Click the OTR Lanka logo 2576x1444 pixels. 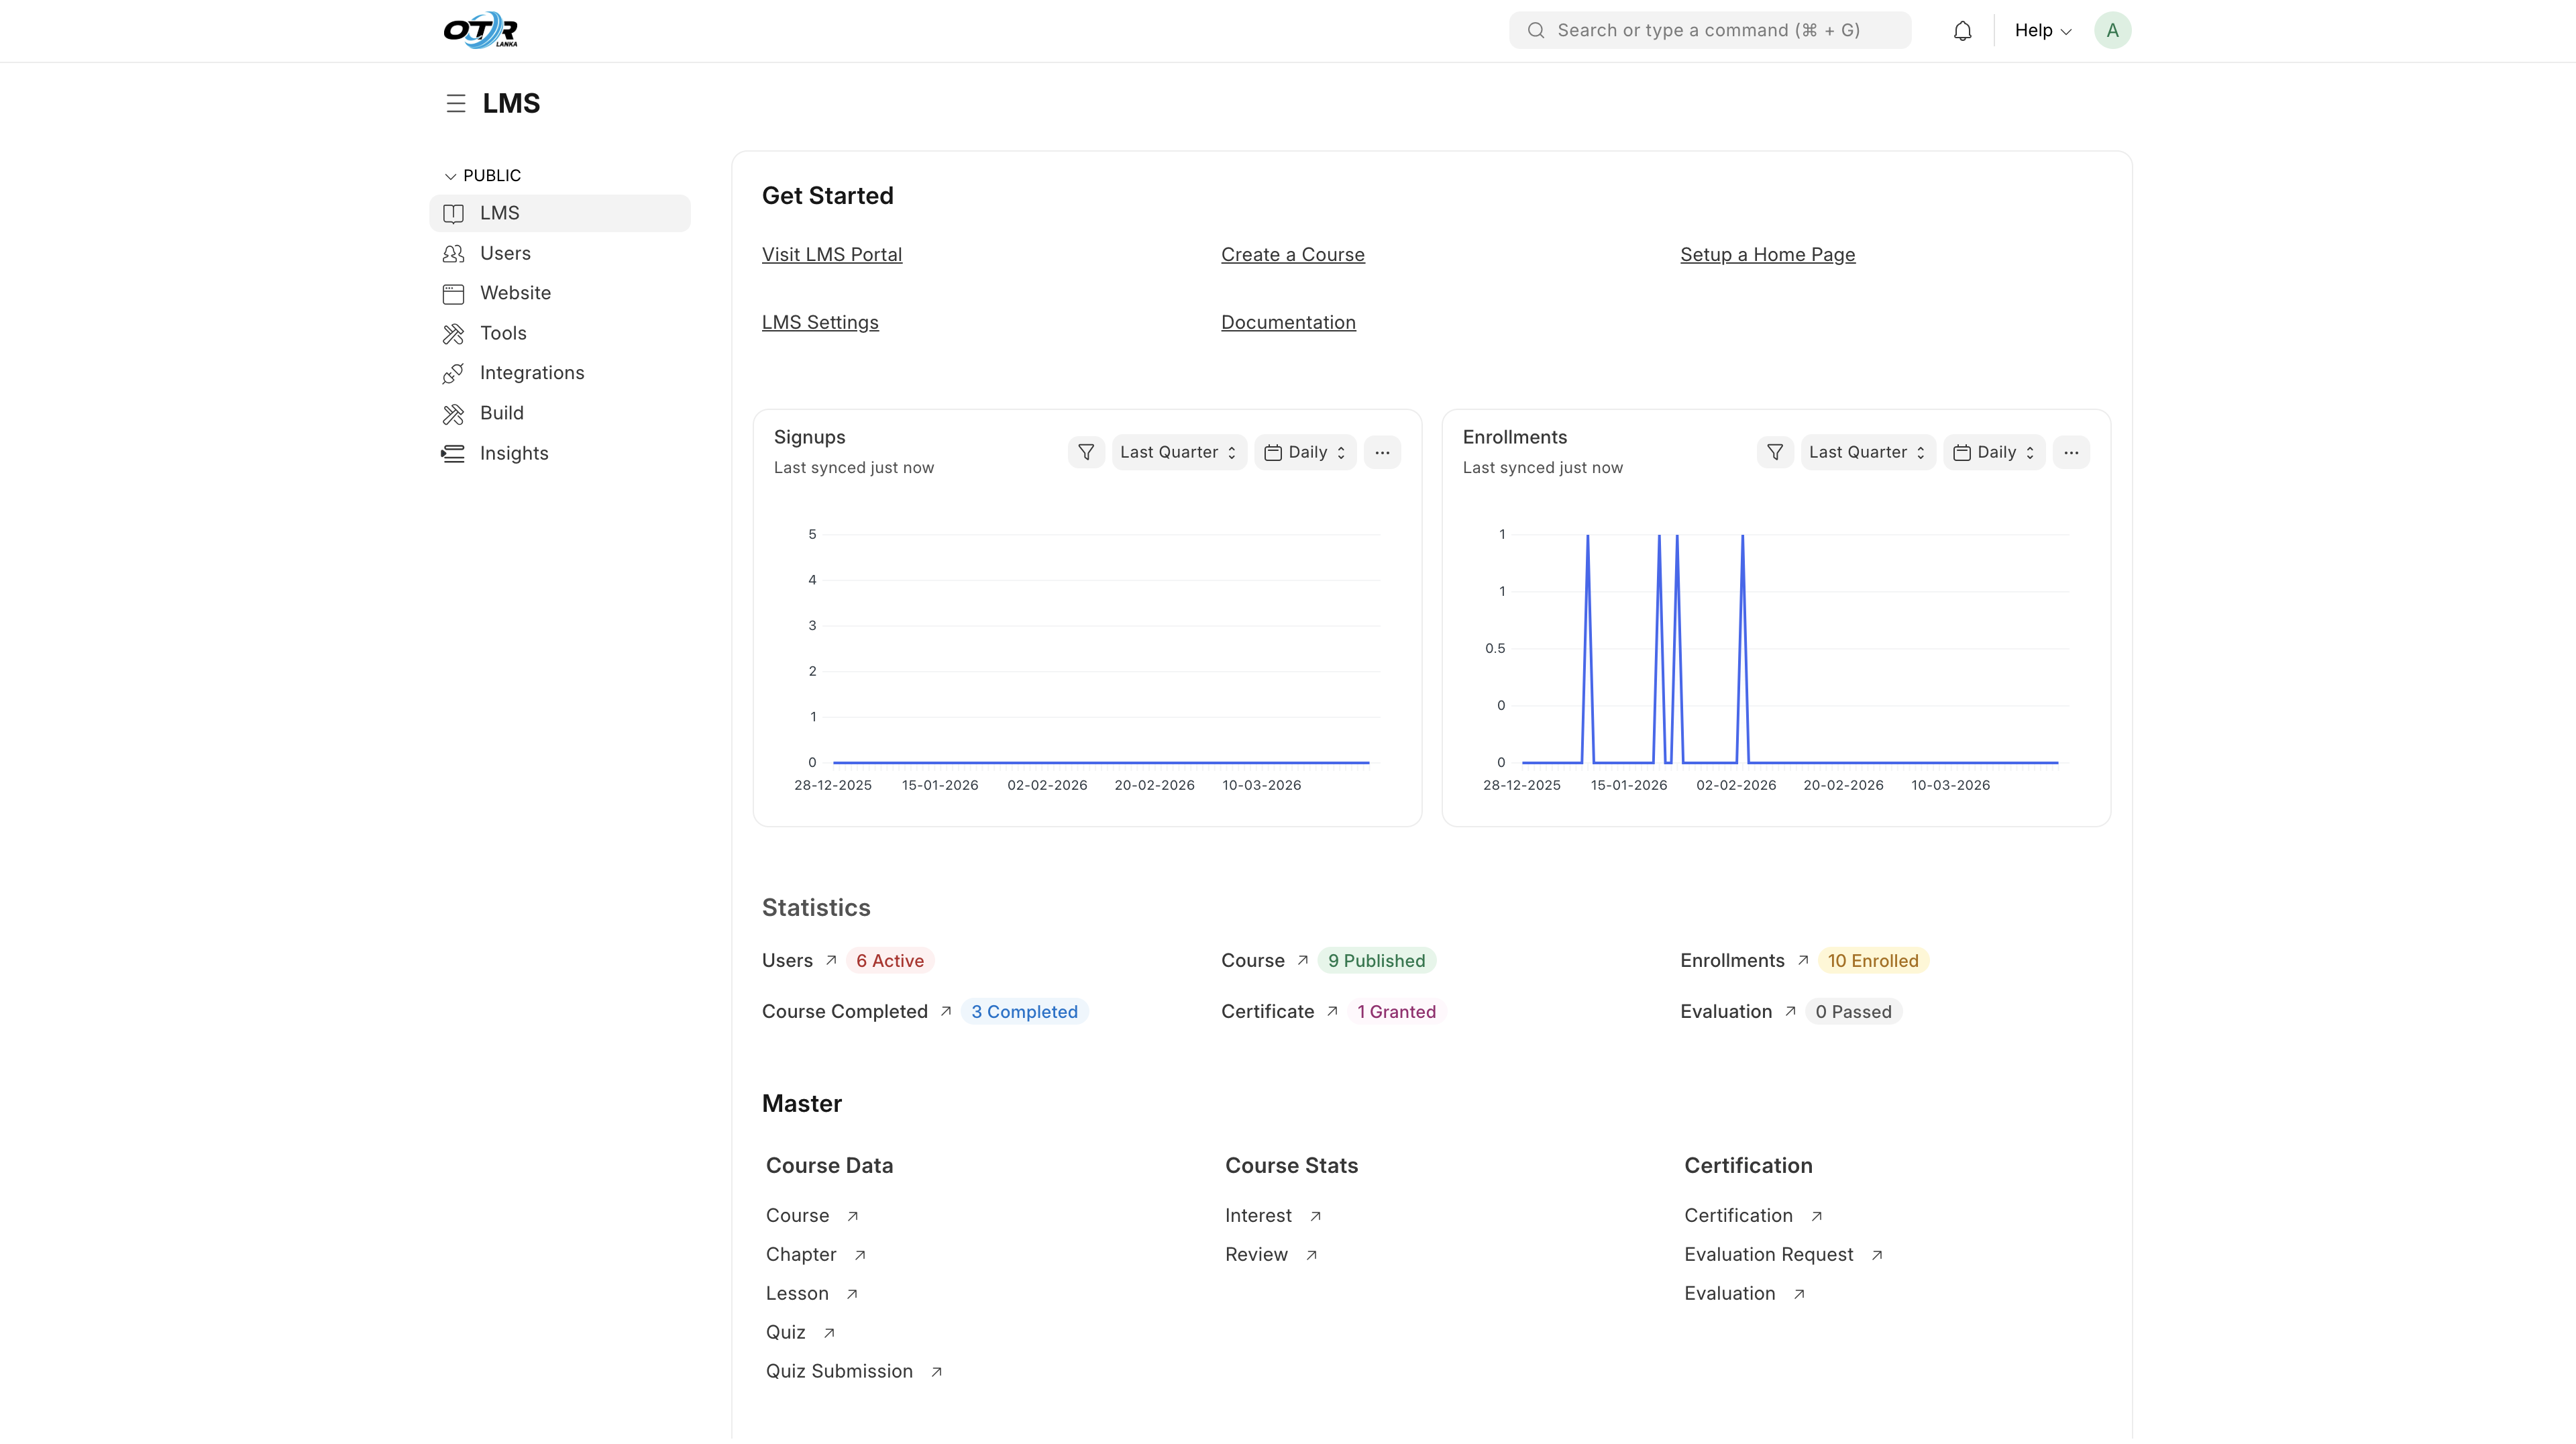(481, 30)
